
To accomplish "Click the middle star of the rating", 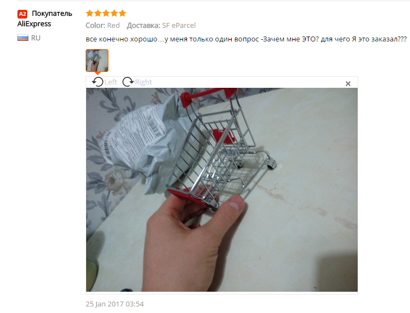I will 106,13.
